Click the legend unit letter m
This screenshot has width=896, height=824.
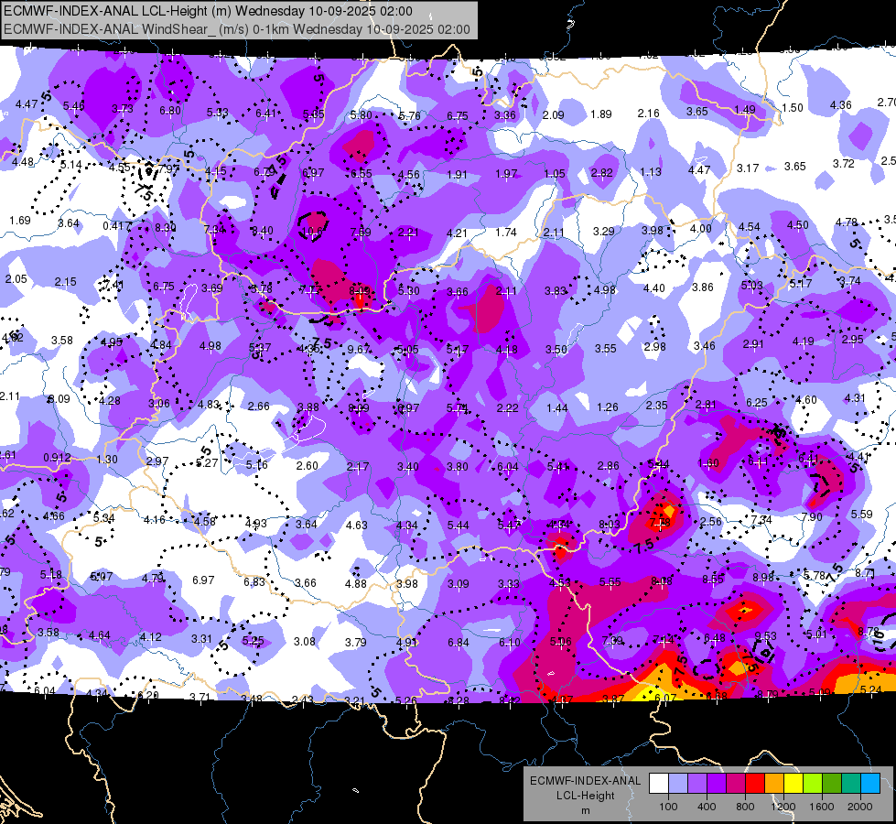585,811
